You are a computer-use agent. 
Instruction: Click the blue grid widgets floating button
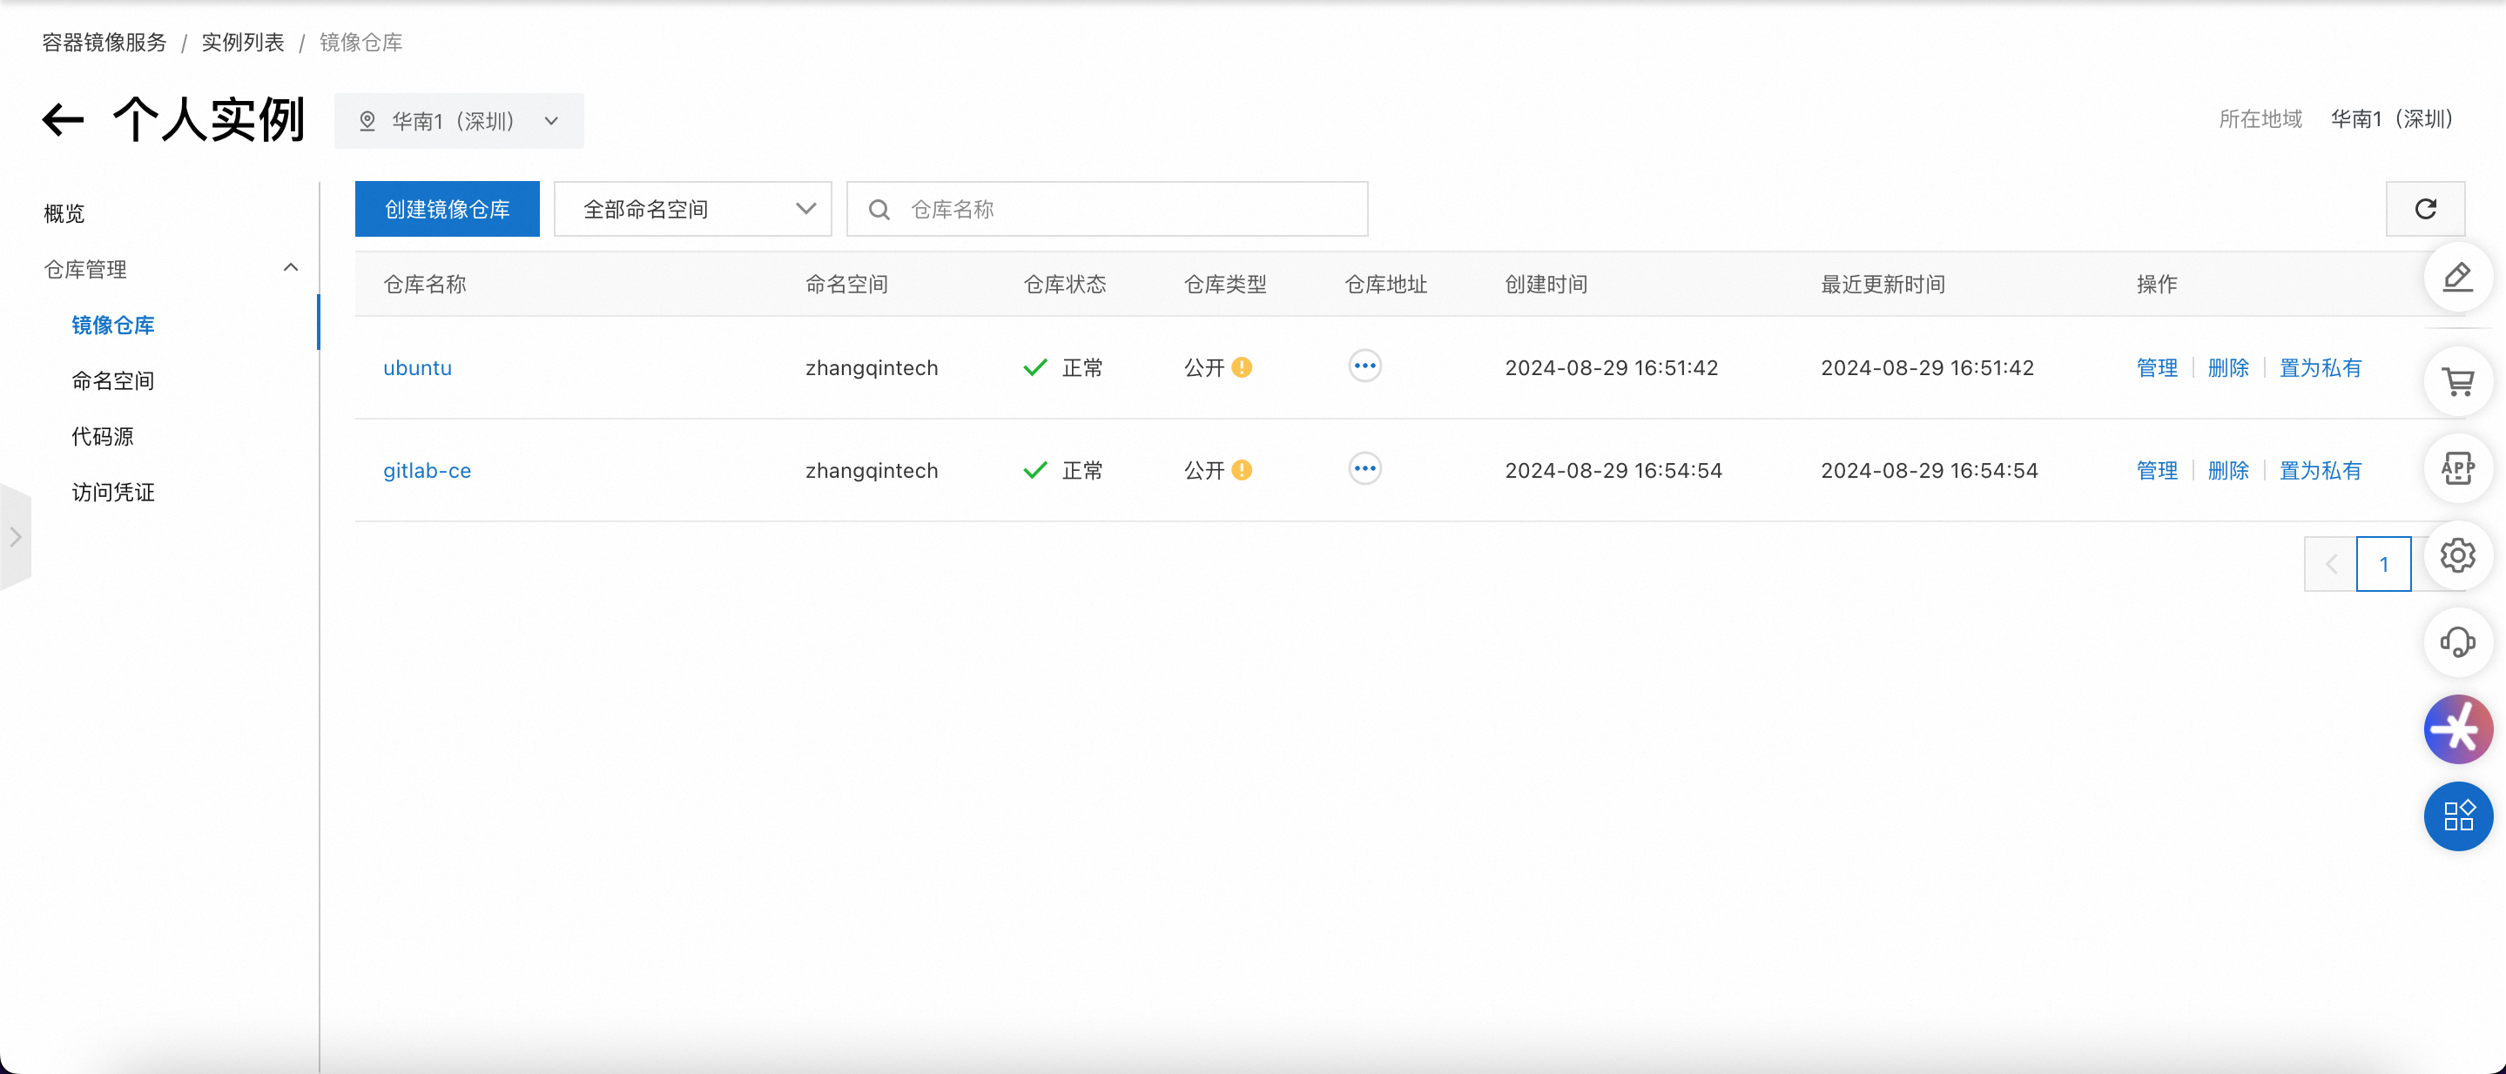pyautogui.click(x=2457, y=816)
